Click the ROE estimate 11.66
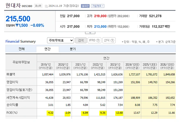 [172, 113]
